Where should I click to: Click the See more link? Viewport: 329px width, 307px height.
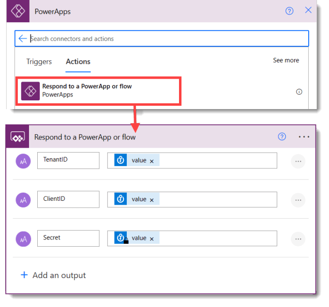tap(286, 60)
